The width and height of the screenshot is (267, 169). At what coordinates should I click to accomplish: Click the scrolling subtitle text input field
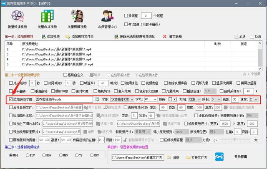pyautogui.click(x=64, y=100)
